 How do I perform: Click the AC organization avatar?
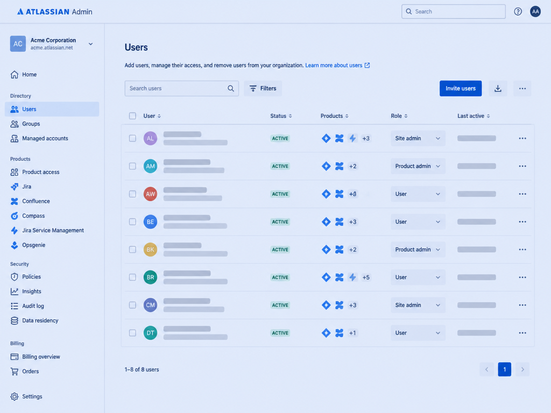click(18, 44)
